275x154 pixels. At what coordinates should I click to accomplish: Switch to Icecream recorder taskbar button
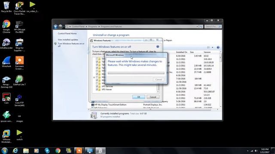click(79, 151)
